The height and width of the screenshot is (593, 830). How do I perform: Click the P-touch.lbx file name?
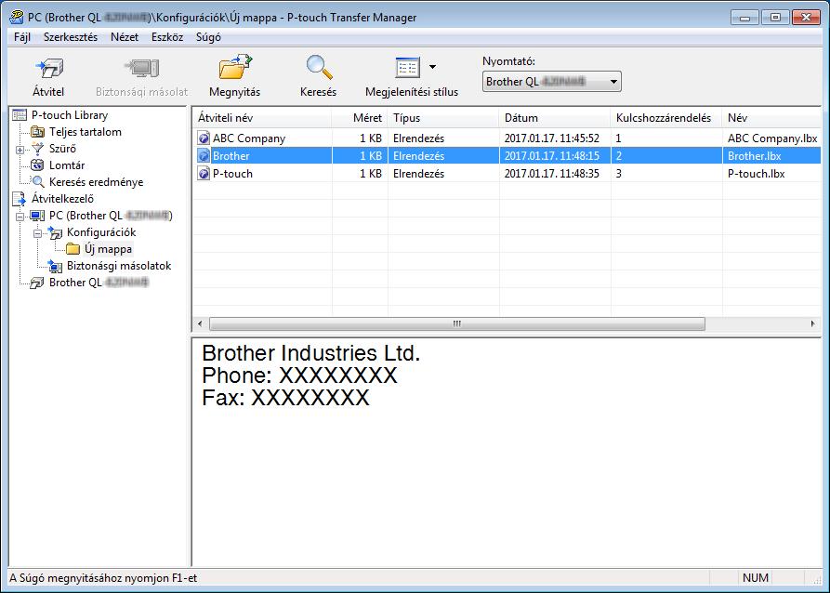click(x=756, y=173)
